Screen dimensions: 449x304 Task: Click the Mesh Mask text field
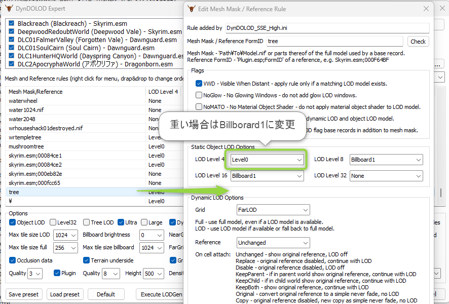[x=334, y=42]
